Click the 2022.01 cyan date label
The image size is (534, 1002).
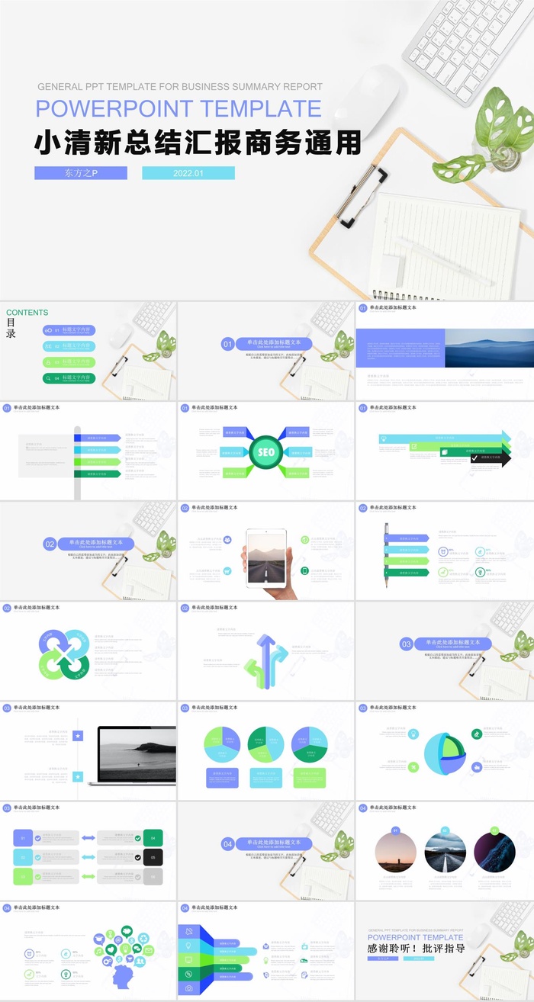click(188, 173)
